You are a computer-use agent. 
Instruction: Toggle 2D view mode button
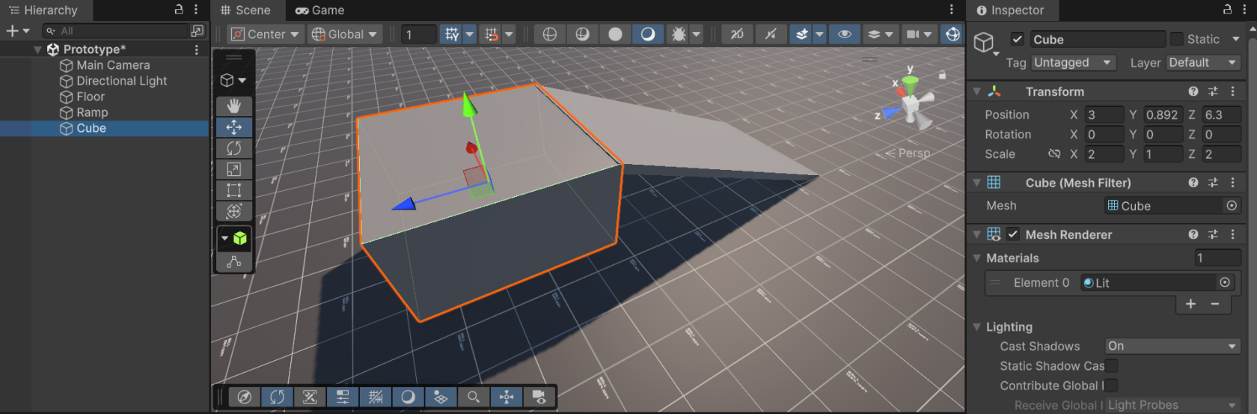[737, 34]
